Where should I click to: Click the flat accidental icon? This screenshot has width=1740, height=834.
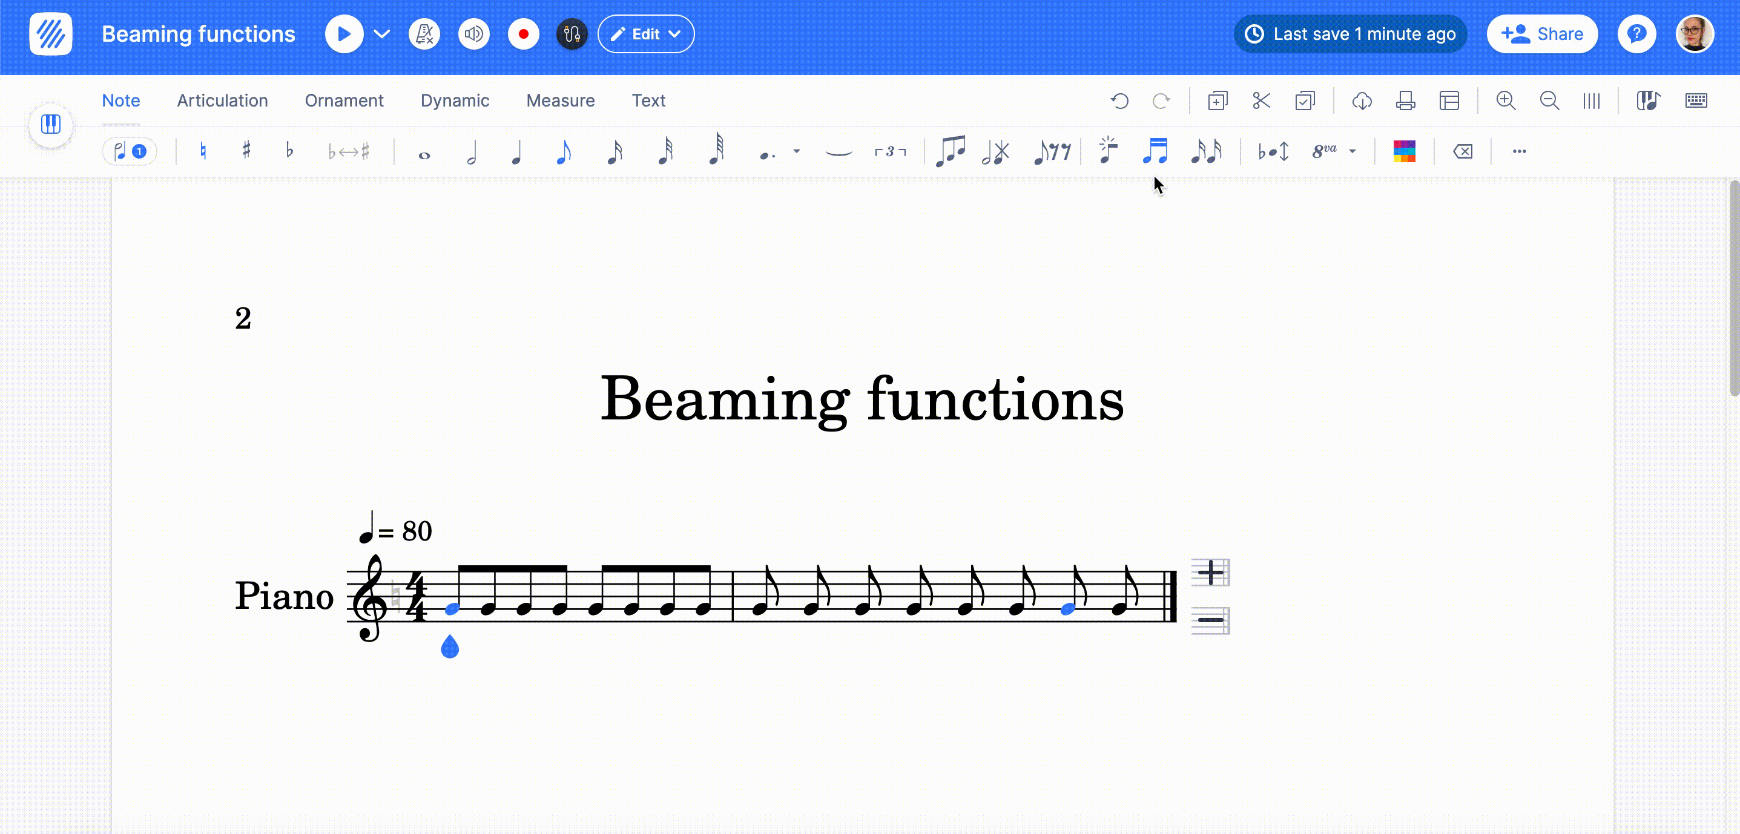point(289,151)
